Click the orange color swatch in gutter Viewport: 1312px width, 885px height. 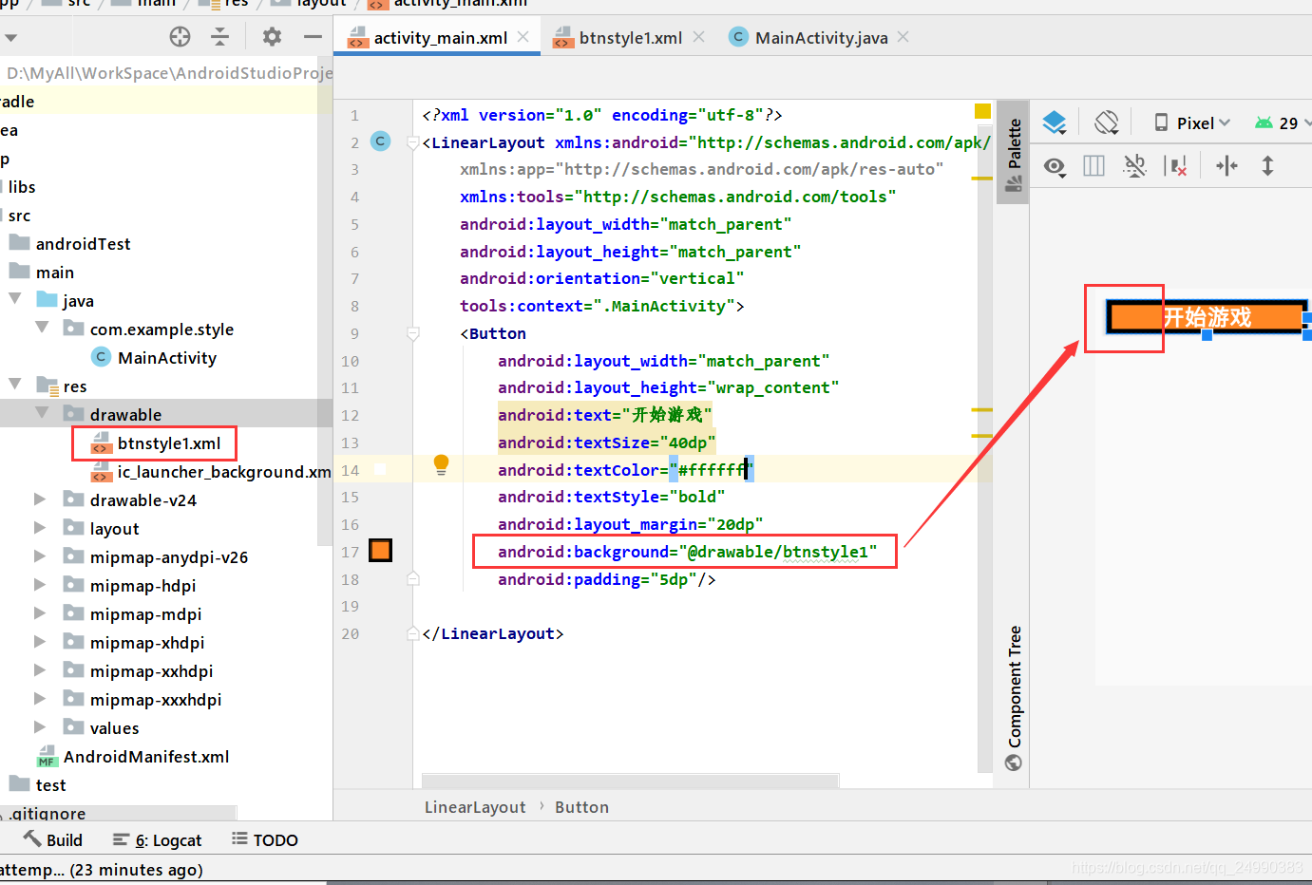[x=380, y=551]
